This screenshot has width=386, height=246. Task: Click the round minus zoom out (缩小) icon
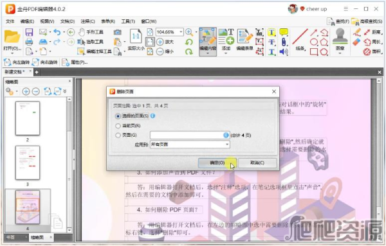pyautogui.click(x=160, y=51)
